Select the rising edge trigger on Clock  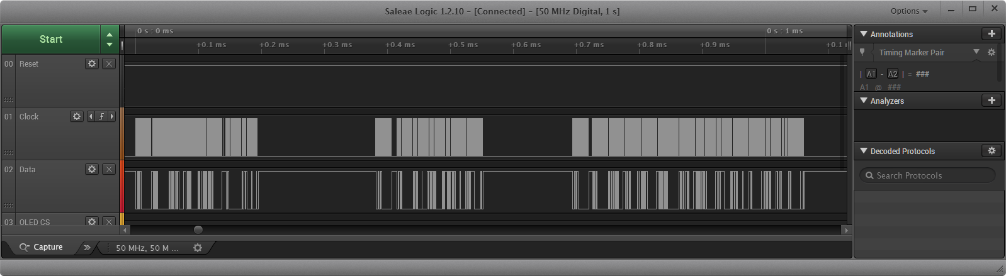pyautogui.click(x=101, y=116)
